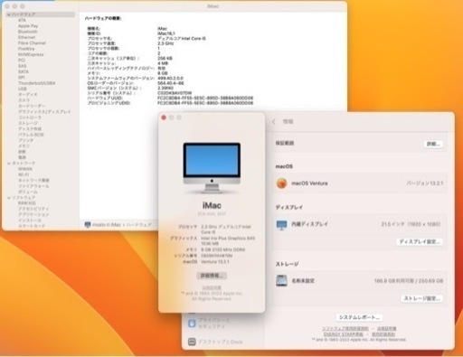Select SPI in the hardware list

click(x=21, y=78)
